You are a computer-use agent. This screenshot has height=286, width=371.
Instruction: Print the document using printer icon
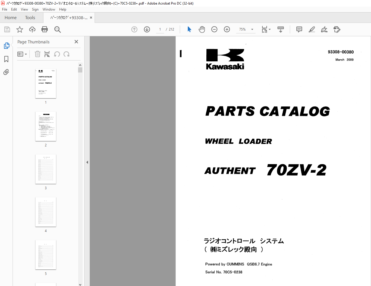(45, 29)
